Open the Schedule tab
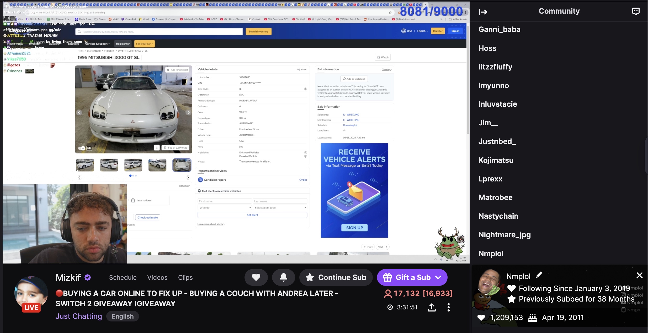 point(123,277)
